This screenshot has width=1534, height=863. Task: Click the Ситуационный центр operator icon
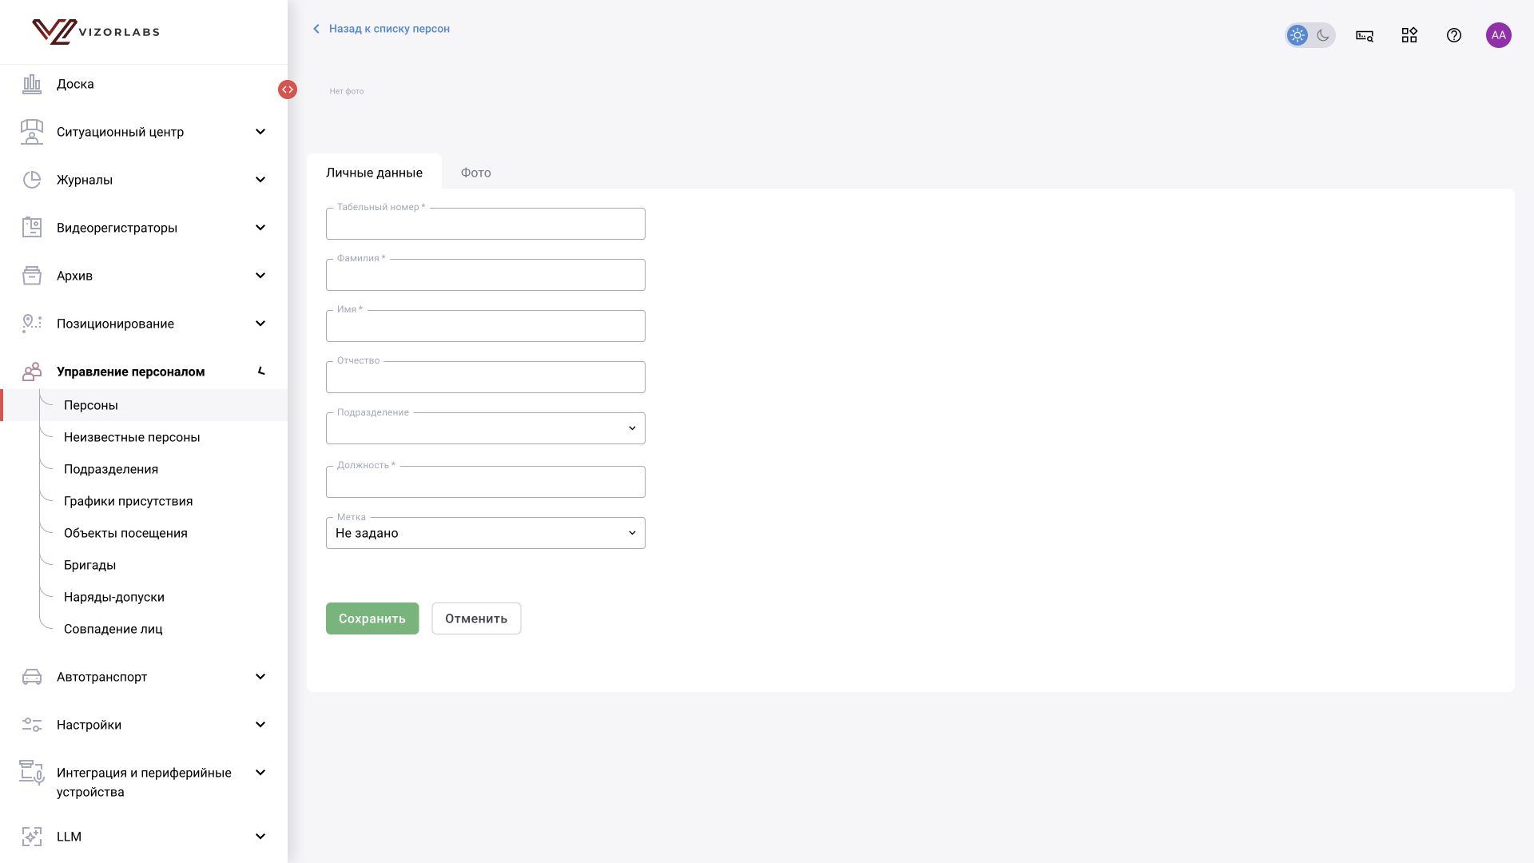pyautogui.click(x=32, y=132)
